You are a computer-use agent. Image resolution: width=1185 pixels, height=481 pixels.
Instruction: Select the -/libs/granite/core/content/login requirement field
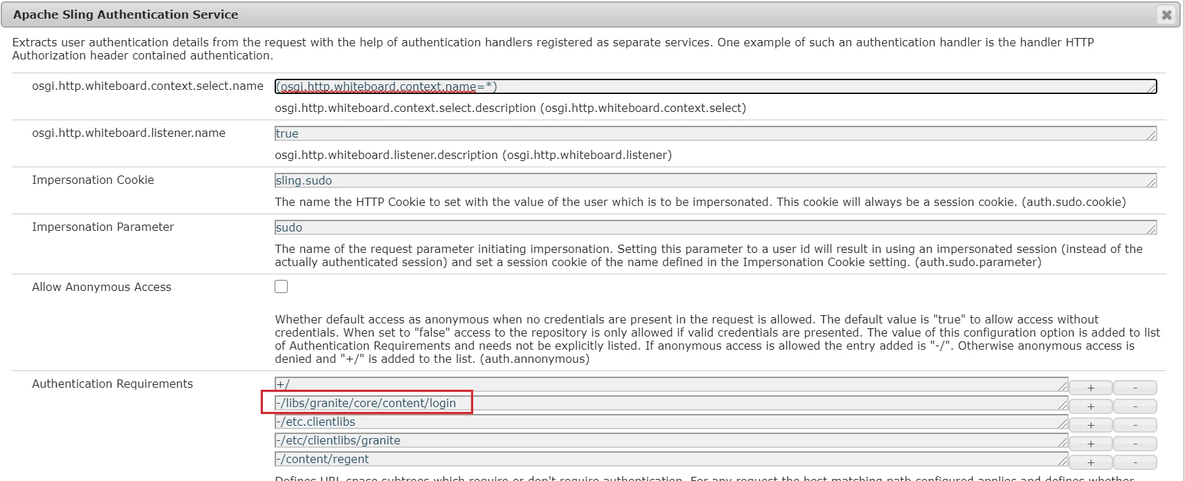[x=671, y=403]
